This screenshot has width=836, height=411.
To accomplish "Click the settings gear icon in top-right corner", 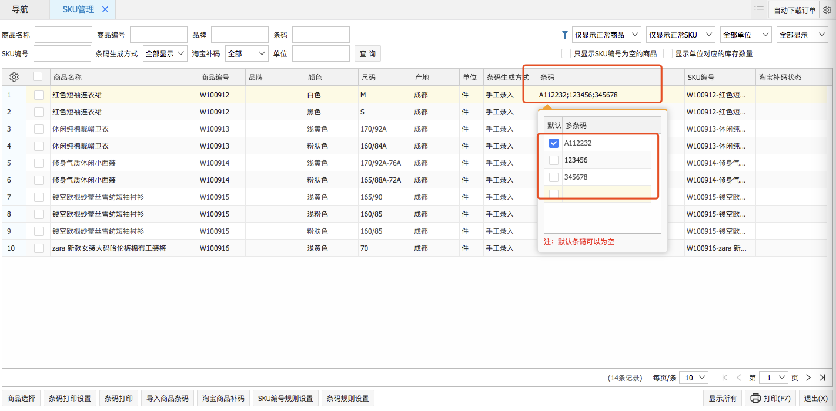I will [827, 9].
